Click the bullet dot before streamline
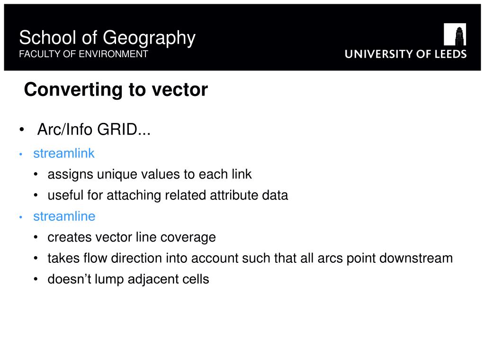 pos(21,217)
